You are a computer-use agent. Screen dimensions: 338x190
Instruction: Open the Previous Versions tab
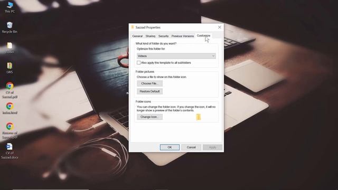183,36
